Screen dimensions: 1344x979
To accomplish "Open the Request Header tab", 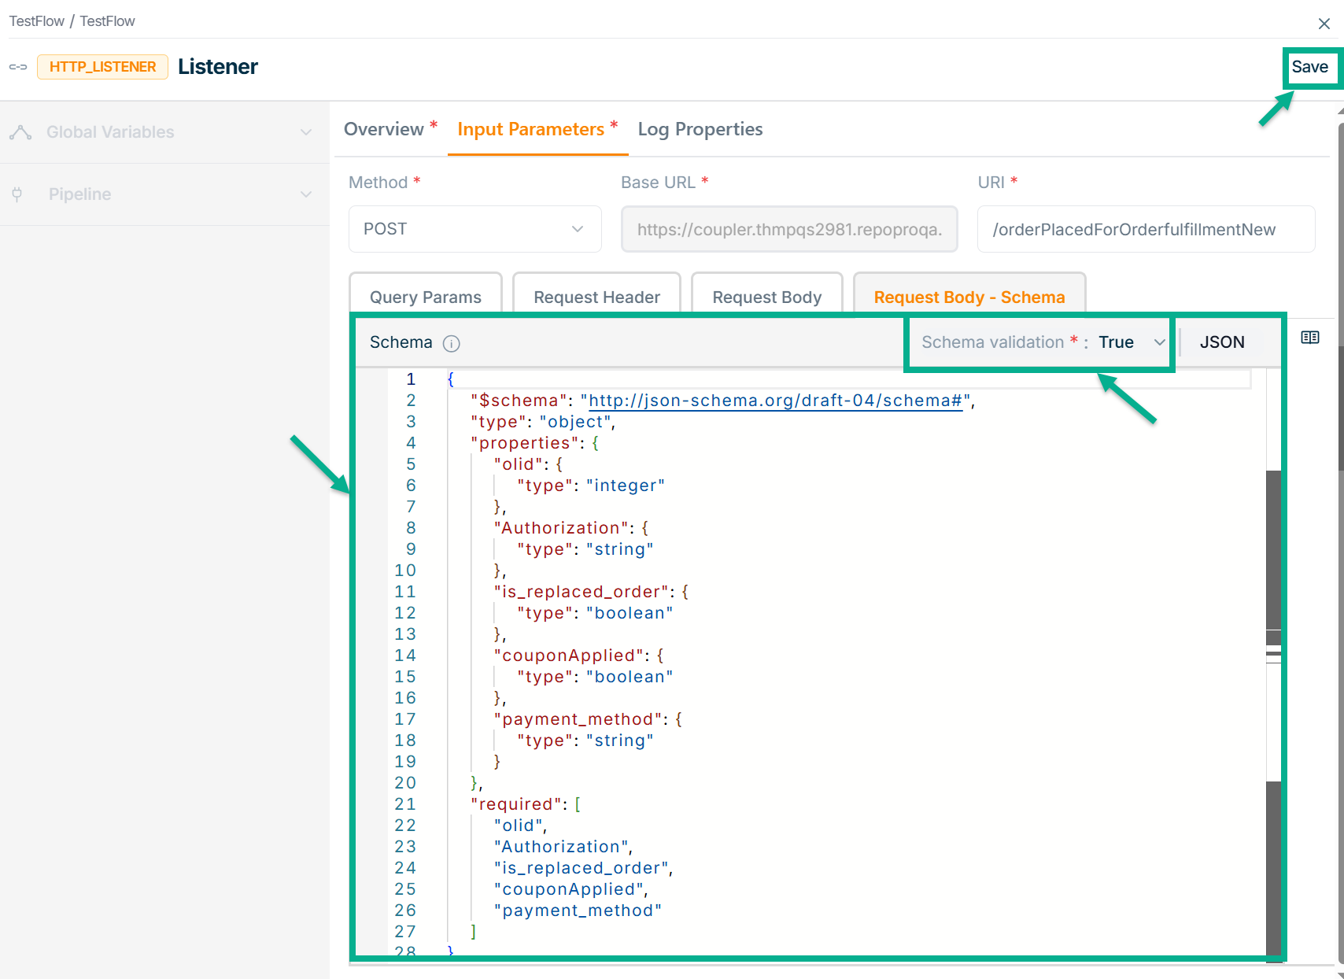I will click(596, 297).
